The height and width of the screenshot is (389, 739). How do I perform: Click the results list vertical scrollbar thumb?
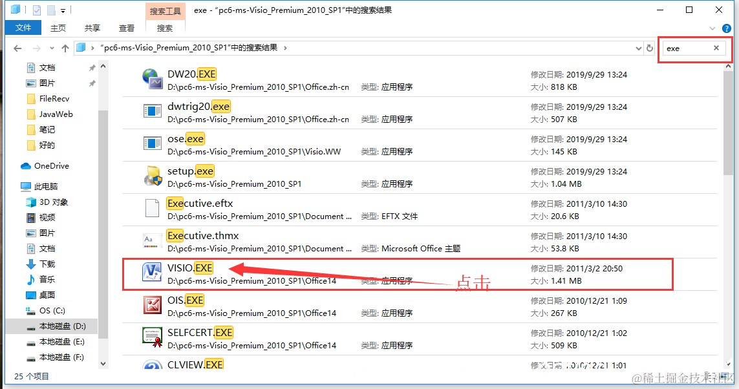click(728, 123)
